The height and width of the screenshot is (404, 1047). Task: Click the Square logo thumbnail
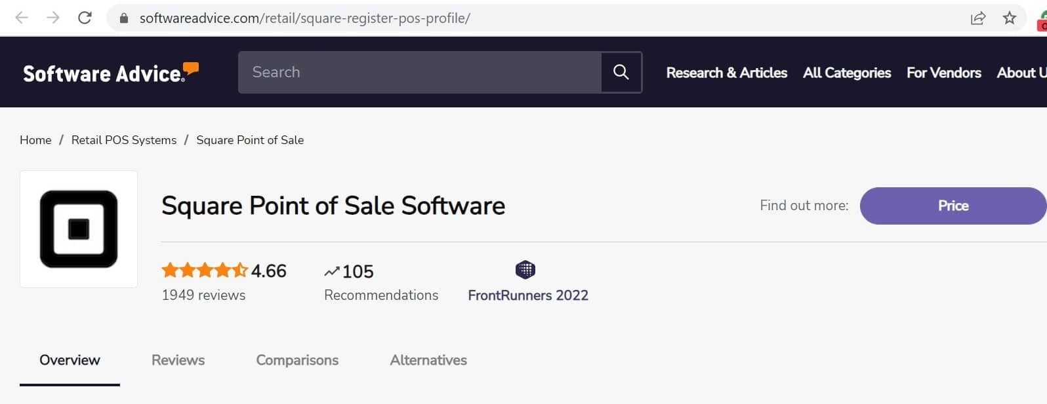79,229
